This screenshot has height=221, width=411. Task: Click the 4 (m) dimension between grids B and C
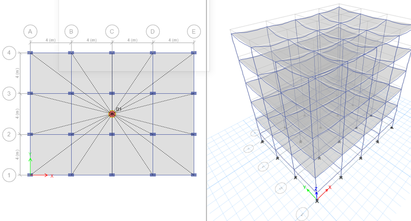click(x=91, y=40)
